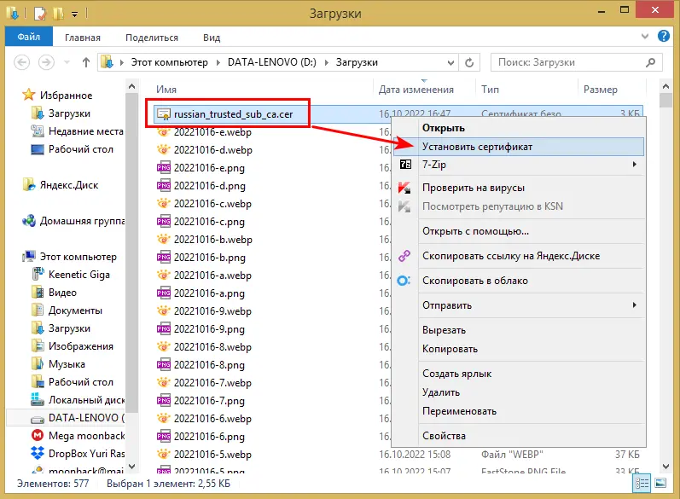Screen dimensions: 680x499
Task: Select file 20221016-e.webp
Action: (212, 132)
